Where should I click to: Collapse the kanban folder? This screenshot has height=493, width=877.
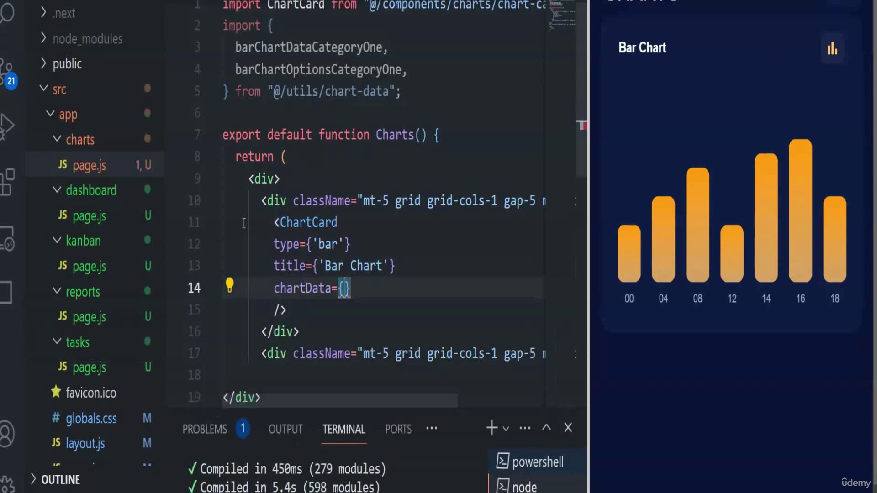(x=57, y=240)
